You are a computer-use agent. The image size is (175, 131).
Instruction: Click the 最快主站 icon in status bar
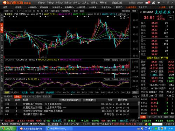[x=15, y=124]
